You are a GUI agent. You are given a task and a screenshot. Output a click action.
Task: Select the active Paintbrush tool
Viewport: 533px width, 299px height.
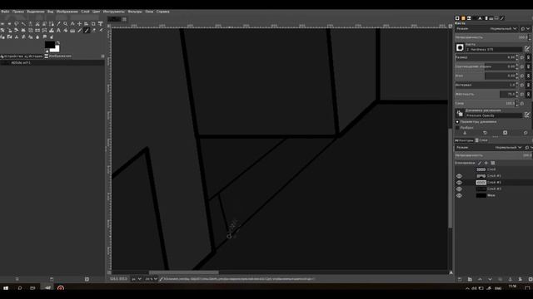[87, 31]
